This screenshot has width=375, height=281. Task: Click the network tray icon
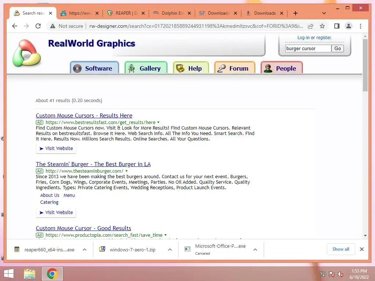[323, 274]
